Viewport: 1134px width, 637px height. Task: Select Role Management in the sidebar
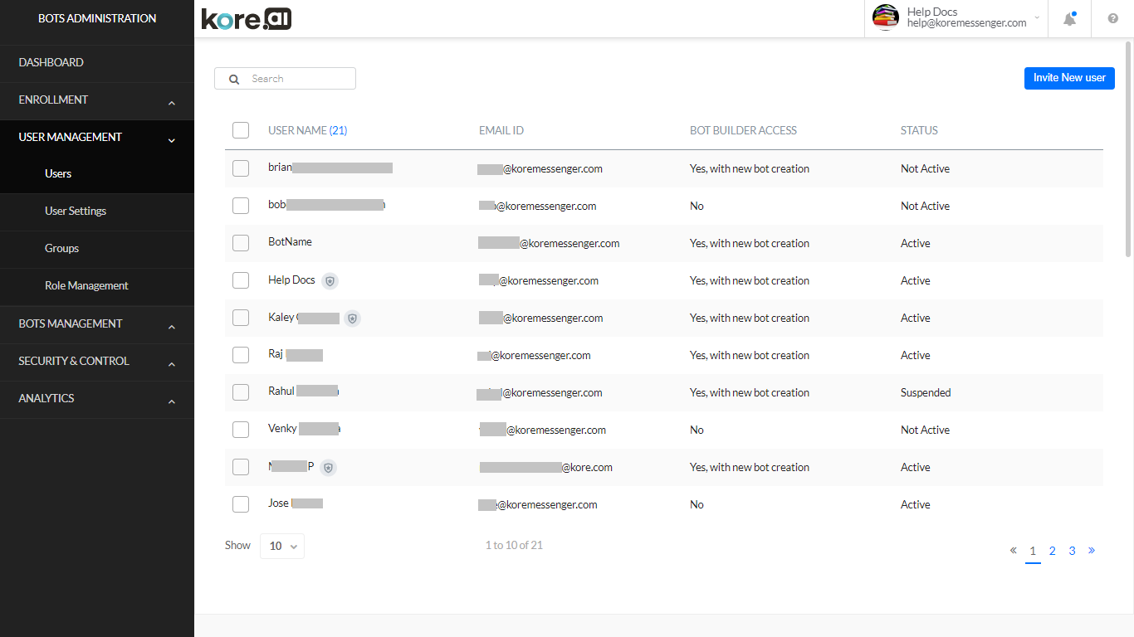[x=86, y=285]
